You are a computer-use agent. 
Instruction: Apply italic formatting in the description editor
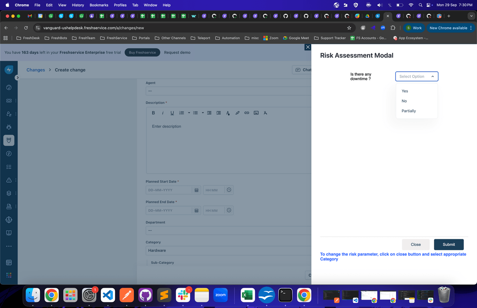point(163,113)
